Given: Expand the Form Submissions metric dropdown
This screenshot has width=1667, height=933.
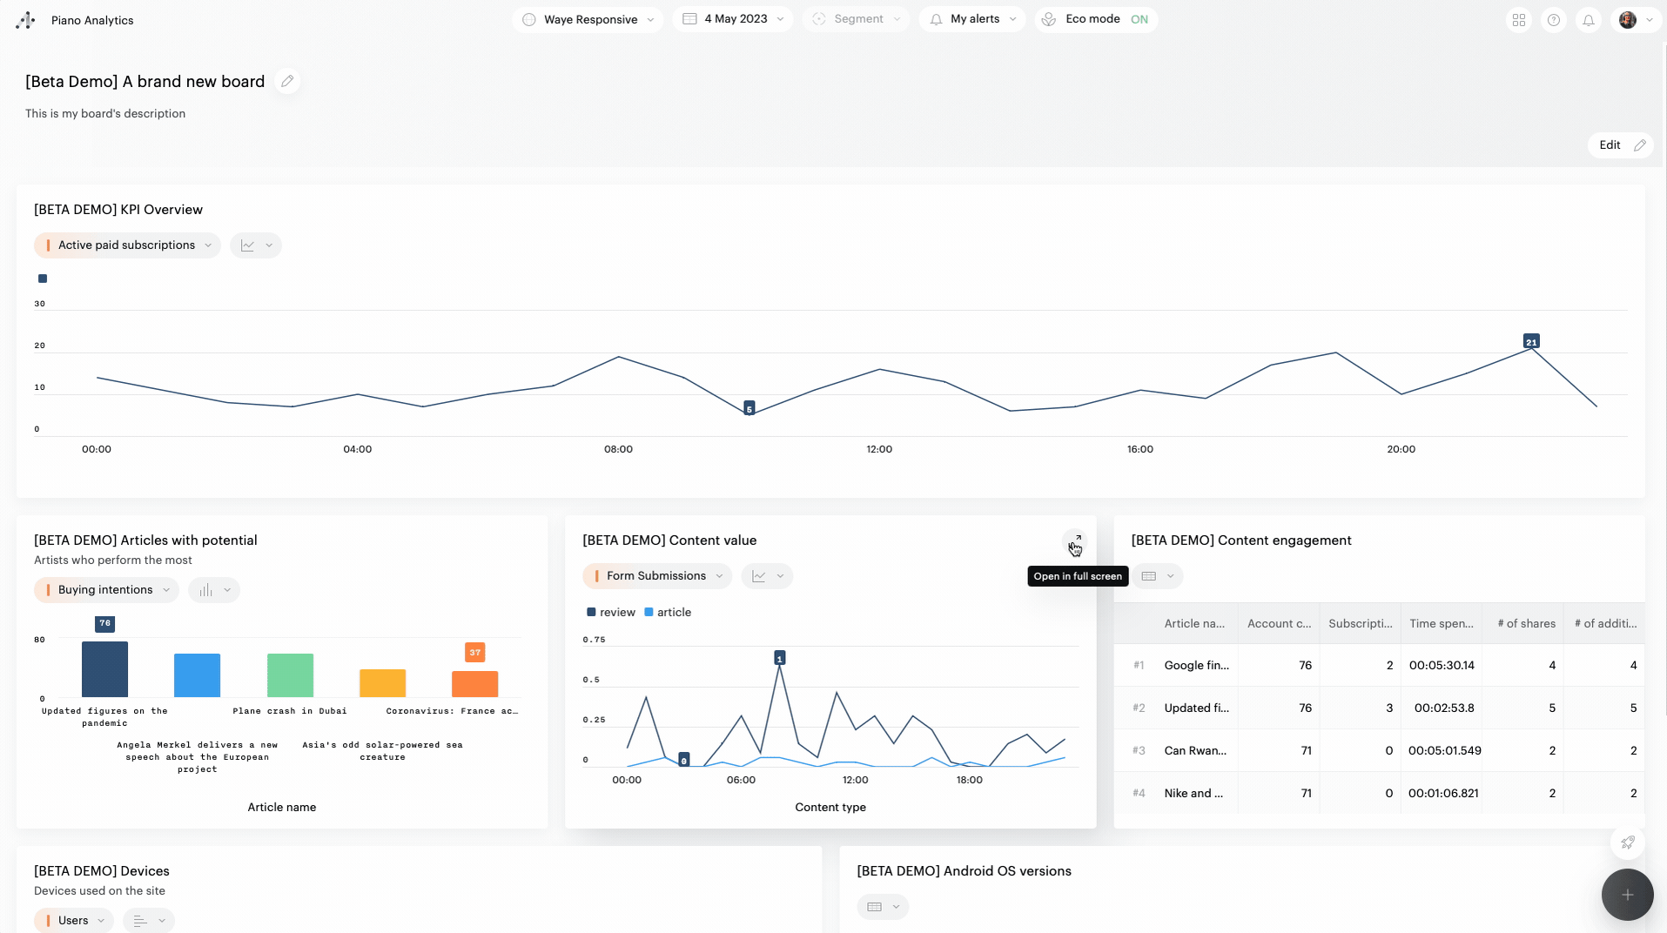Looking at the screenshot, I should [x=656, y=576].
